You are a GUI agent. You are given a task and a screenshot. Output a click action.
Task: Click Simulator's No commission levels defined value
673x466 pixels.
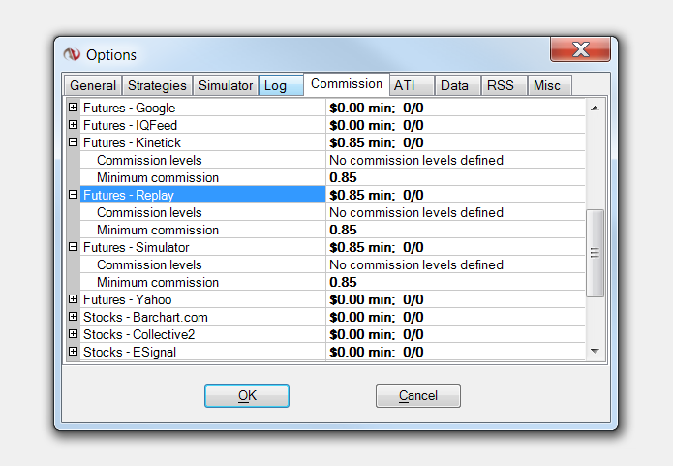pyautogui.click(x=416, y=265)
